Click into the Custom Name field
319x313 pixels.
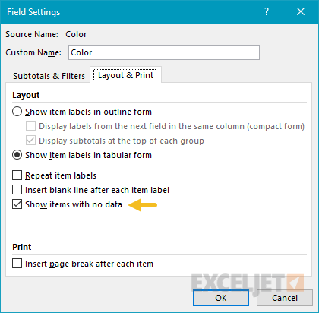(x=164, y=52)
